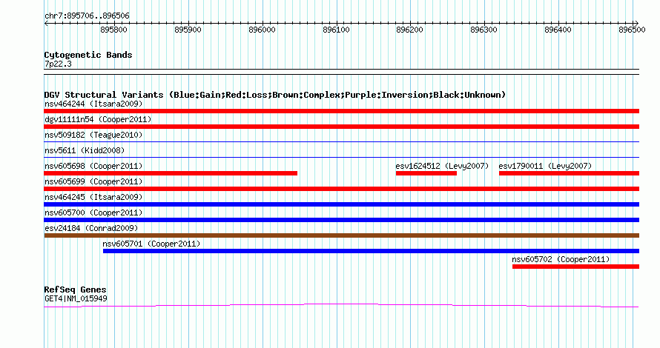Click the DGV Structural Variants track heading
The height and width of the screenshot is (348, 660).
click(x=275, y=95)
